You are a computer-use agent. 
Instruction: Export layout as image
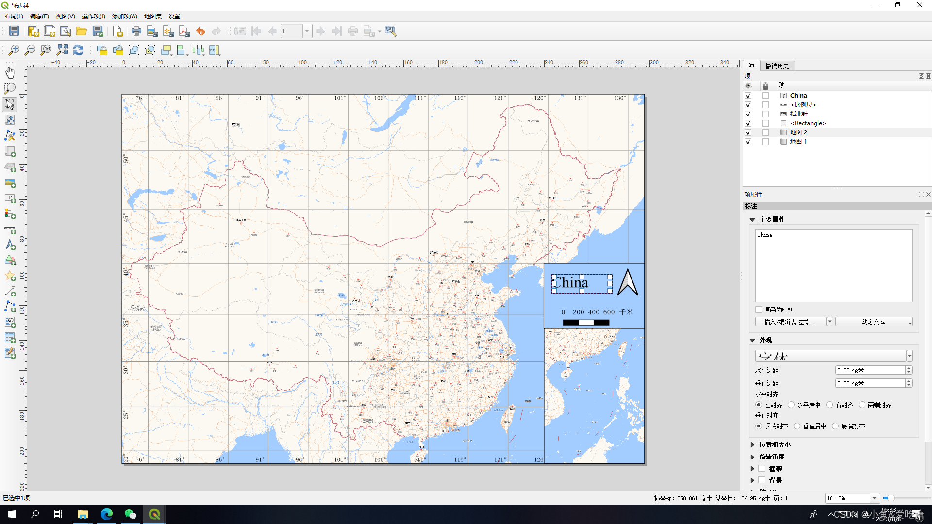(x=152, y=32)
